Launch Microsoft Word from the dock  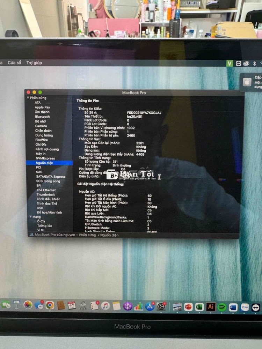233,307
